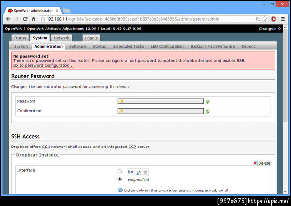Screen dimensions: 291x206
Task: Click the Load: 0.43 0.17 0.06 text
Action: pyautogui.click(x=121, y=29)
